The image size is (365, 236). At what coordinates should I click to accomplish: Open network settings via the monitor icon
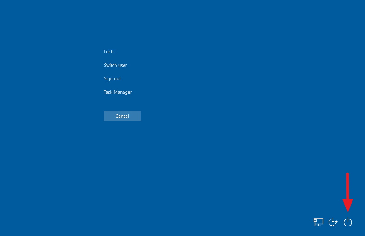318,222
